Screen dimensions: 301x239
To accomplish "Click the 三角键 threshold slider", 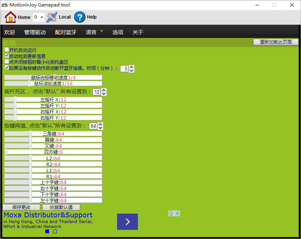I will tap(53, 134).
